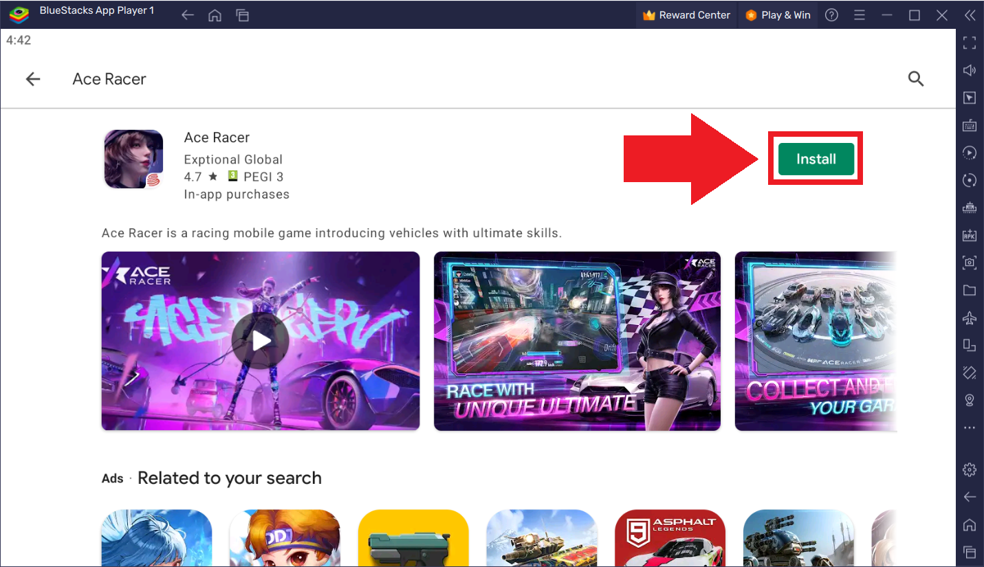Click the rotate screen icon in the sidebar

[970, 345]
